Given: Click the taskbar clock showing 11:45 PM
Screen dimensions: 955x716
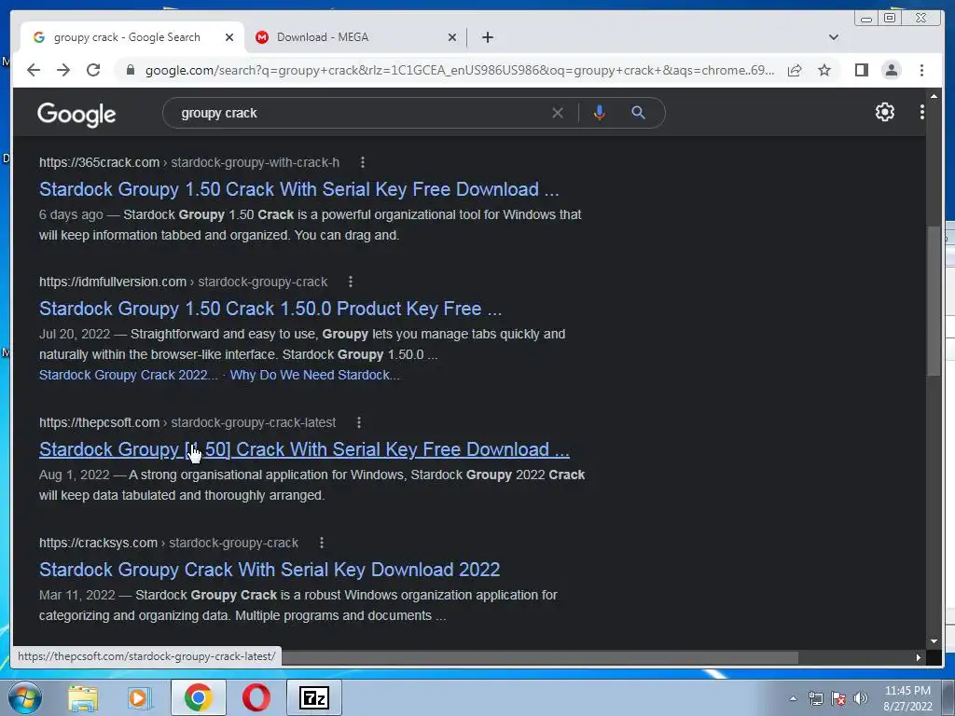Looking at the screenshot, I should tap(907, 698).
